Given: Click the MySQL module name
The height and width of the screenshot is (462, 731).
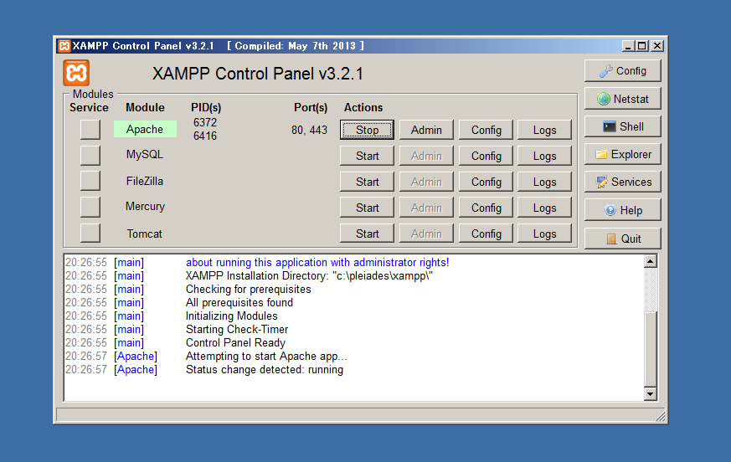Looking at the screenshot, I should point(145,154).
